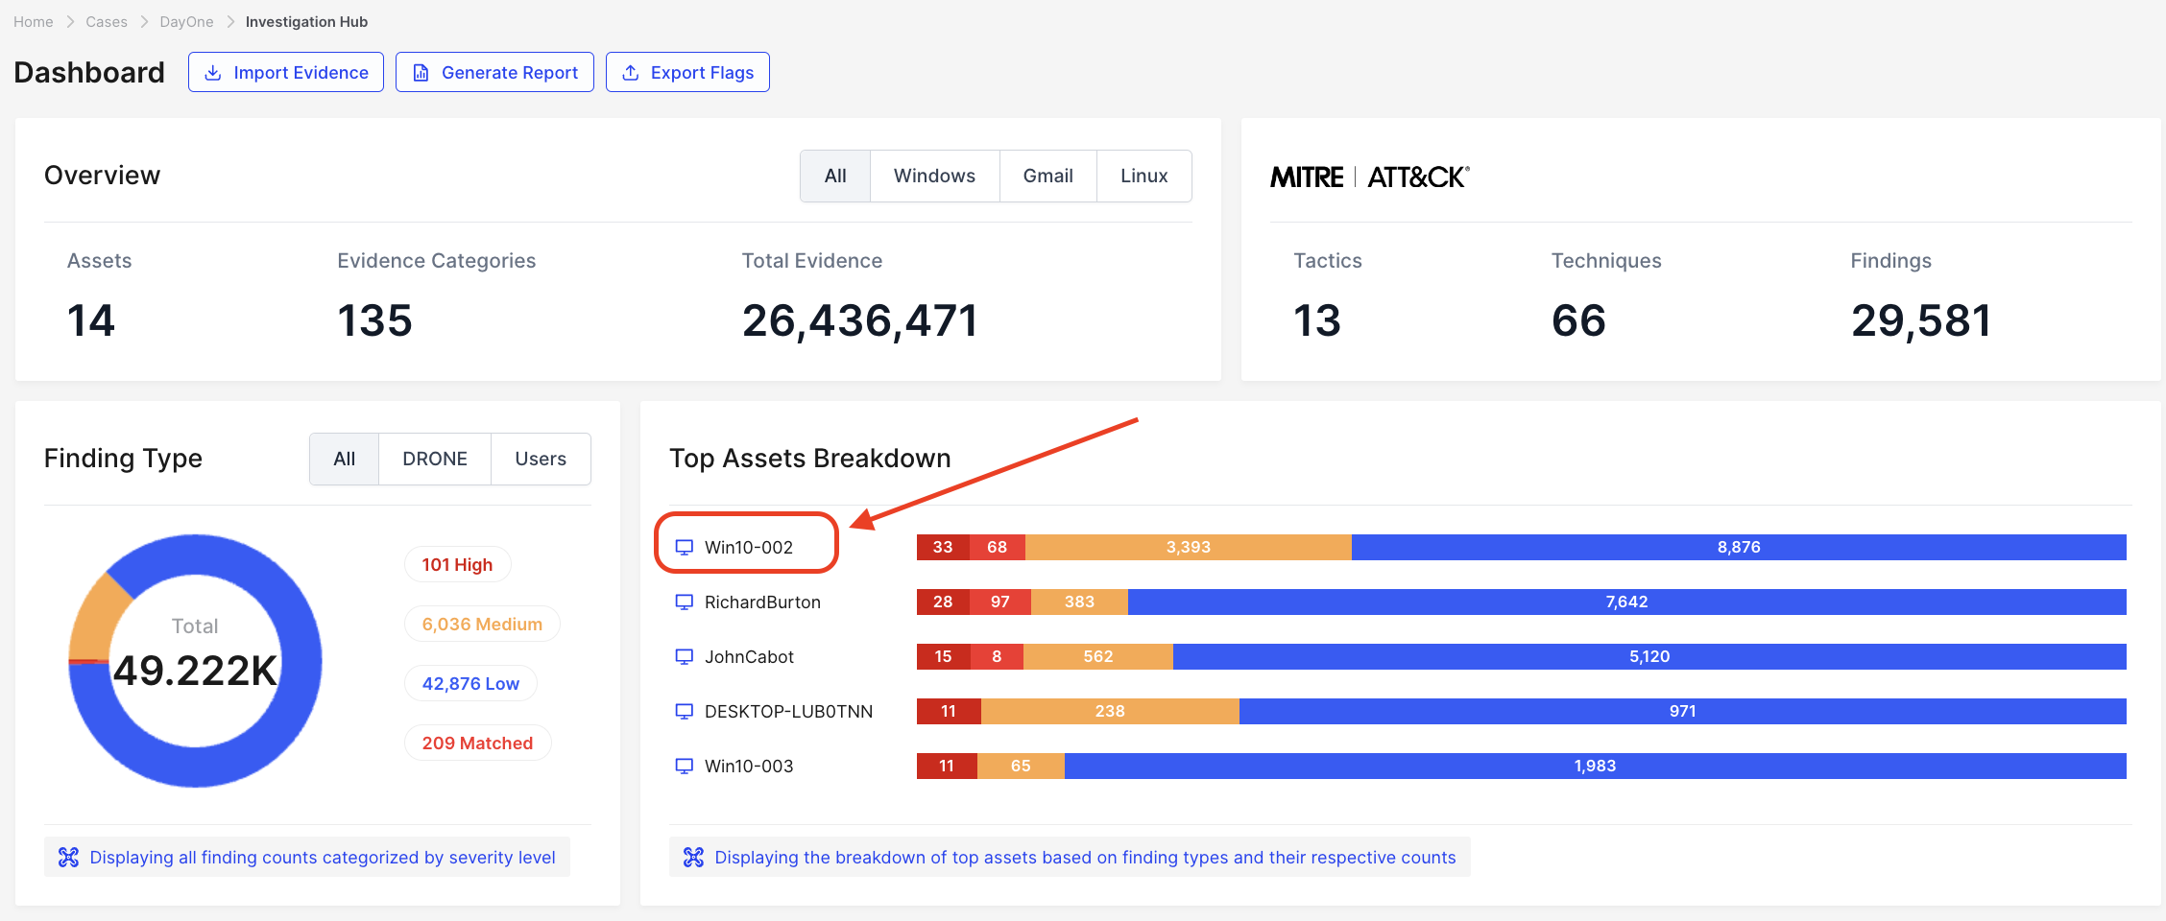Go to Cases in the breadcrumb
The height and width of the screenshot is (921, 2166).
pyautogui.click(x=107, y=22)
